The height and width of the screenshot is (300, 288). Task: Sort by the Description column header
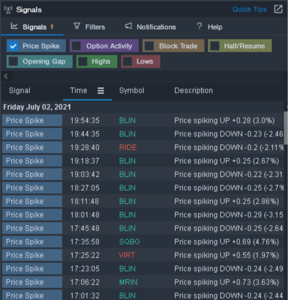[194, 90]
